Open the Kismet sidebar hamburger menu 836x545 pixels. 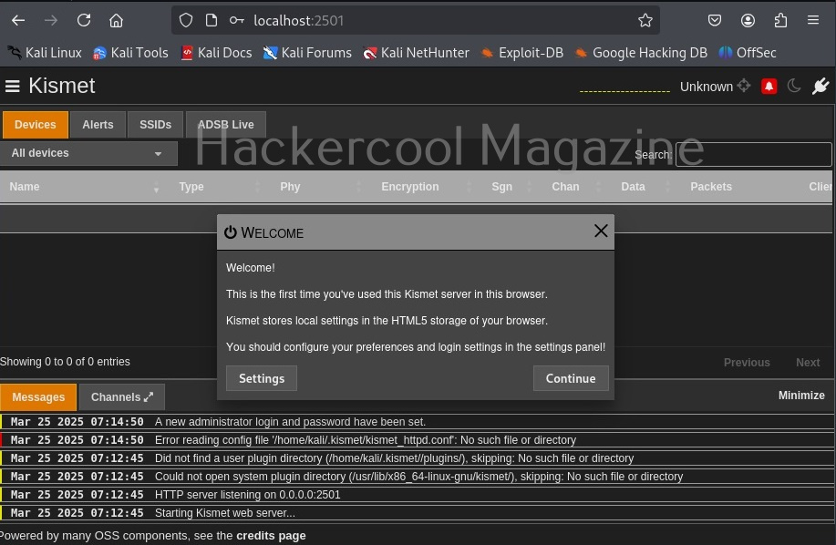pos(12,86)
